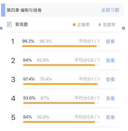Click the 客观题 section label
The height and width of the screenshot is (131, 128).
point(22,24)
